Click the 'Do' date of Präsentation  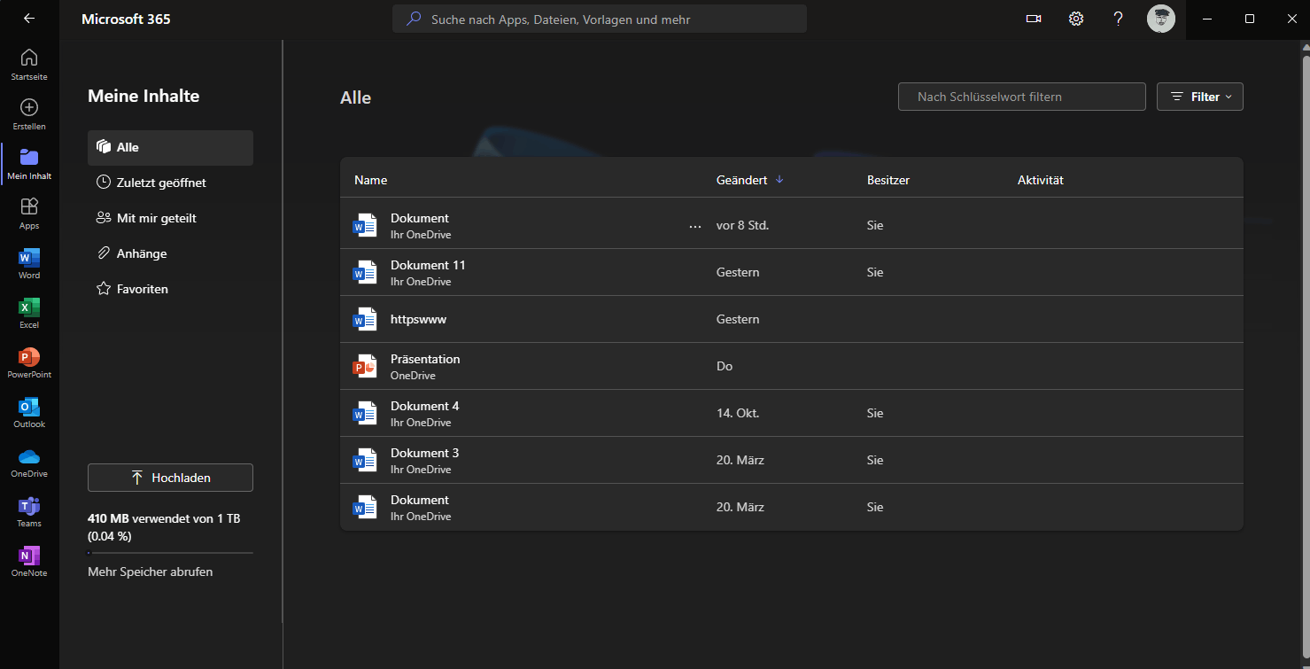(x=725, y=366)
